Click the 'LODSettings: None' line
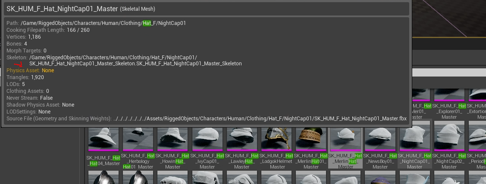 pyautogui.click(x=28, y=112)
